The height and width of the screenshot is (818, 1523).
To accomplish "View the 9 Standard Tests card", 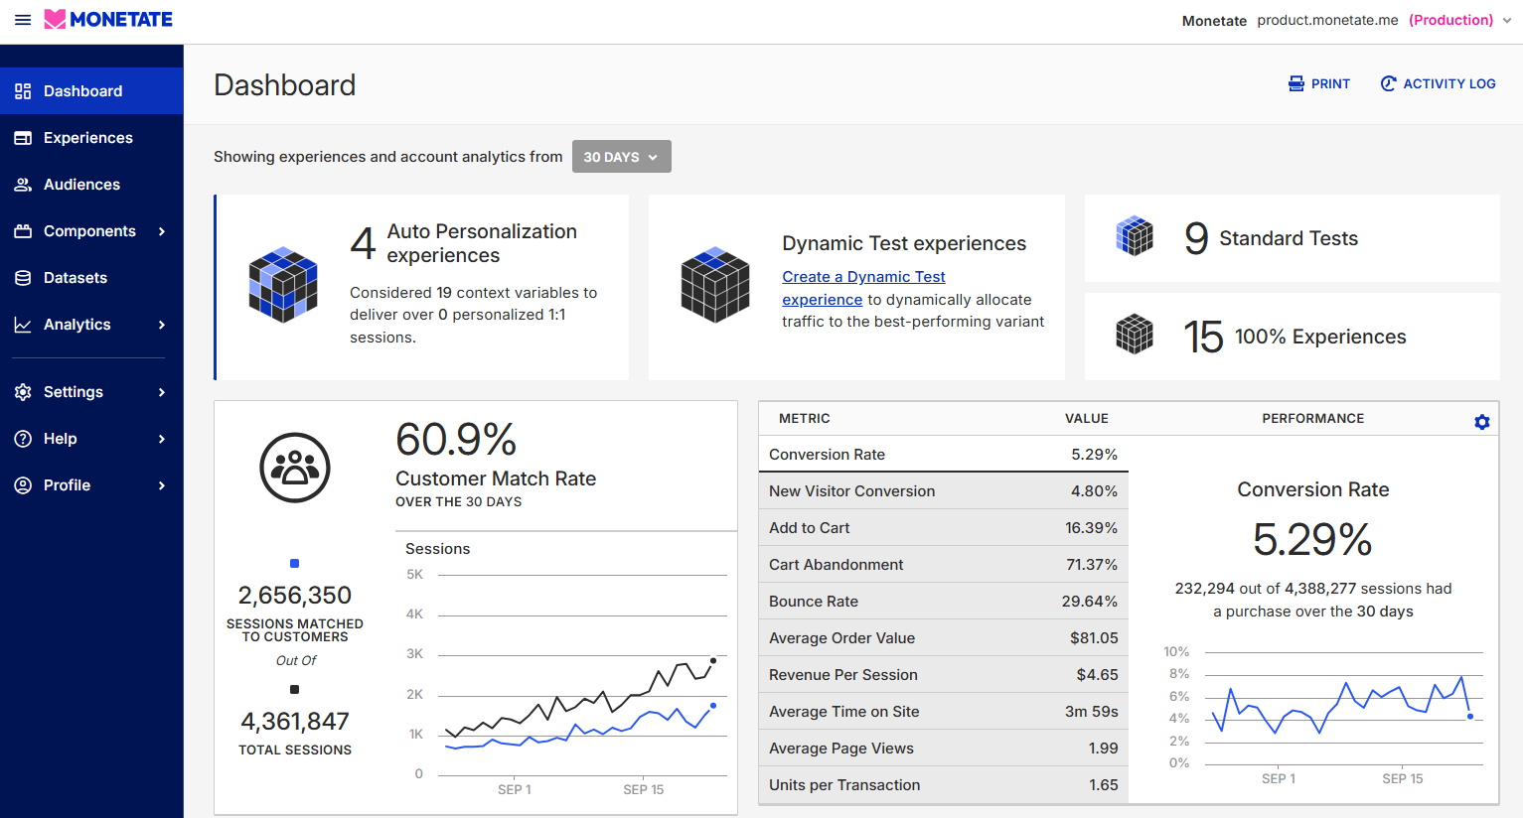I will click(x=1293, y=238).
